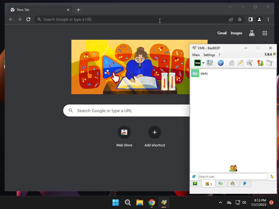Open the Google apps grid
The image size is (279, 209).
[265, 33]
